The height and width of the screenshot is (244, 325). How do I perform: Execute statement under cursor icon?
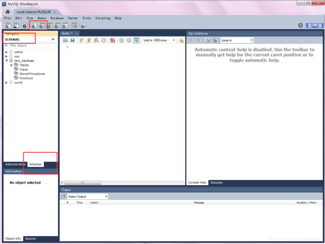(89, 40)
